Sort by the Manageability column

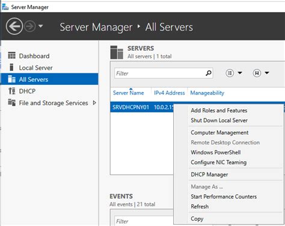207,93
